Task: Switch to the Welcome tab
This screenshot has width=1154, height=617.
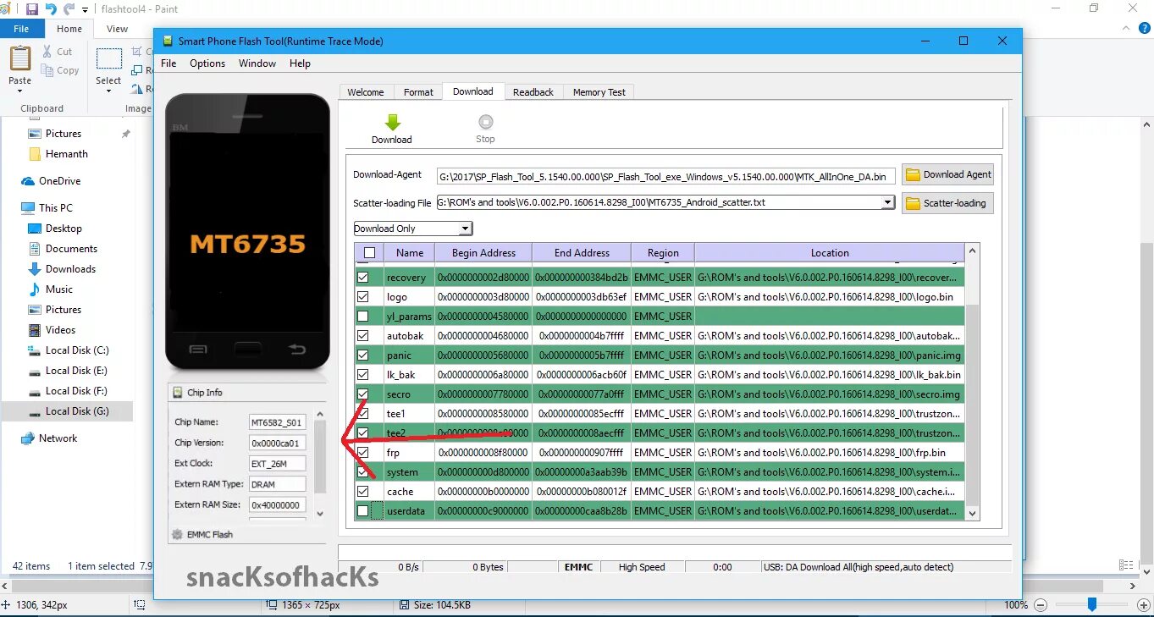Action: [366, 92]
